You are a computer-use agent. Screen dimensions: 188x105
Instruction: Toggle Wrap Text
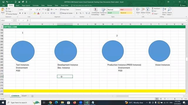pyautogui.click(x=64, y=10)
